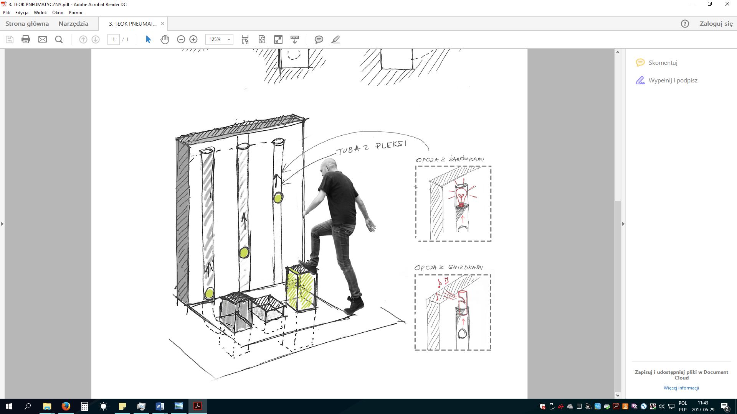
Task: Print the document using the printer icon
Action: pyautogui.click(x=26, y=39)
